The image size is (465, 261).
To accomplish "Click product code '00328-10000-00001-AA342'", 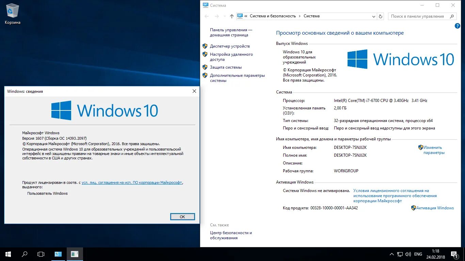I will [334, 208].
